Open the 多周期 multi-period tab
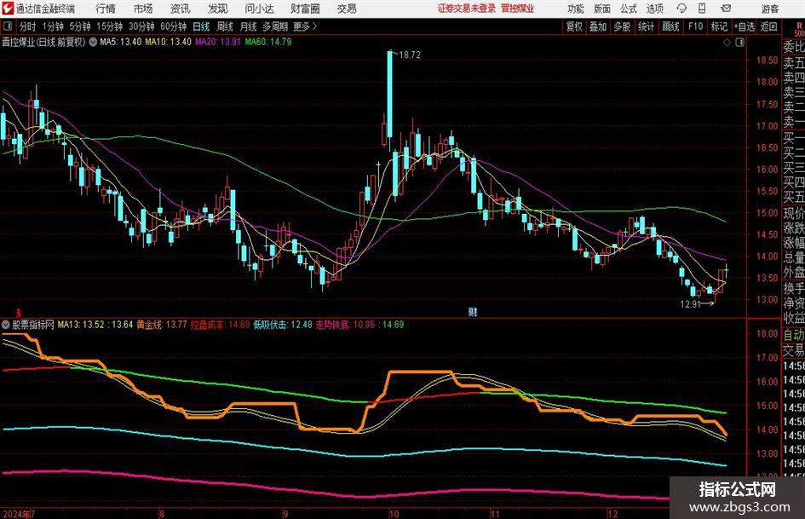The image size is (805, 519). [x=275, y=26]
